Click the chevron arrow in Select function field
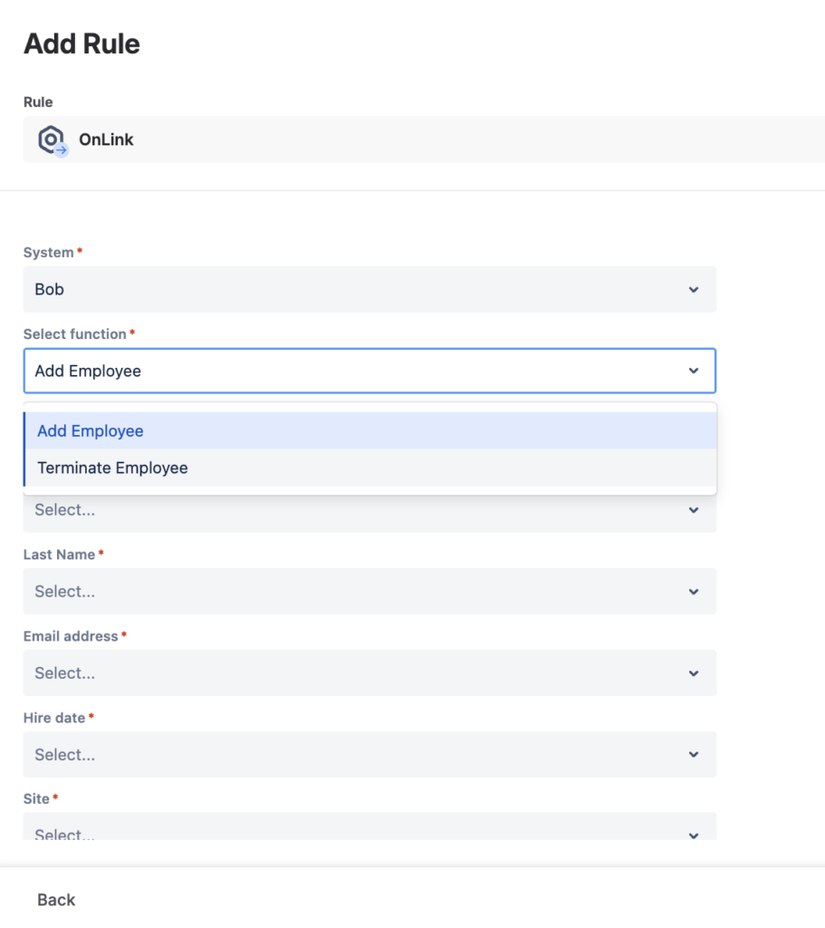The height and width of the screenshot is (928, 825). pyautogui.click(x=693, y=371)
